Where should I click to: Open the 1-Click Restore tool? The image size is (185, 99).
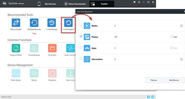click(68, 23)
